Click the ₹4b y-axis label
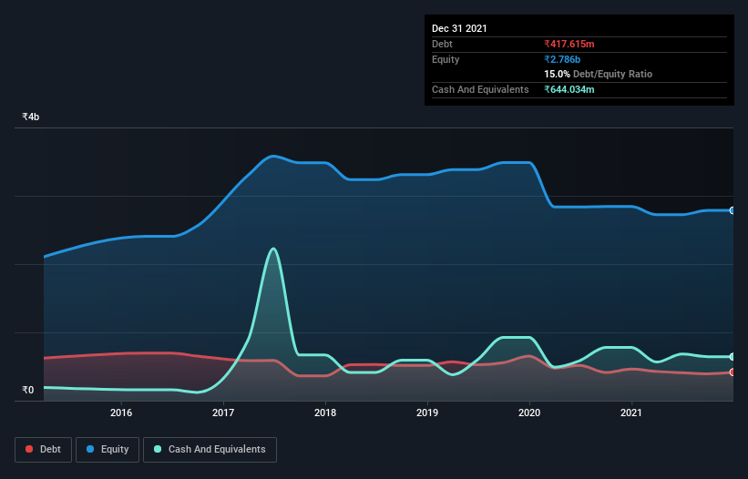Screen dimensions: 748x479 tap(31, 117)
